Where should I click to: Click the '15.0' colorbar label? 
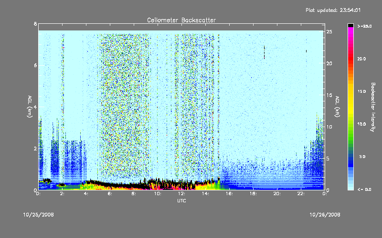click(362, 91)
